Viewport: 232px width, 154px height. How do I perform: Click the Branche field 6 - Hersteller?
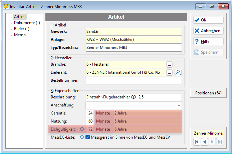(x=126, y=64)
